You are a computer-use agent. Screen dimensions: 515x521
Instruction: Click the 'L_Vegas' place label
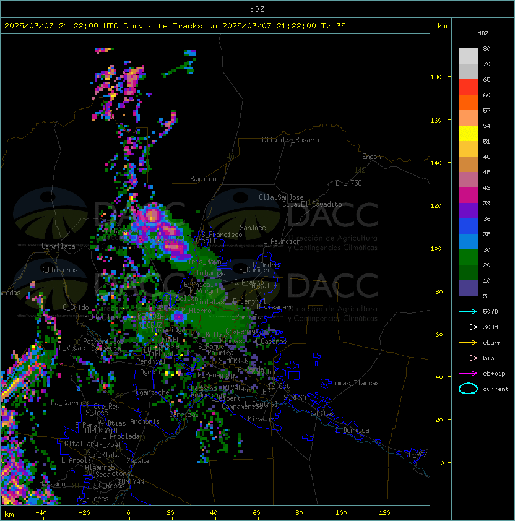coord(72,348)
